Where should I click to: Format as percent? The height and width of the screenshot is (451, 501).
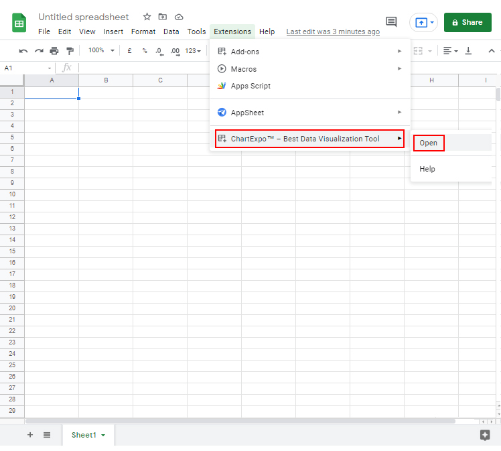(145, 50)
